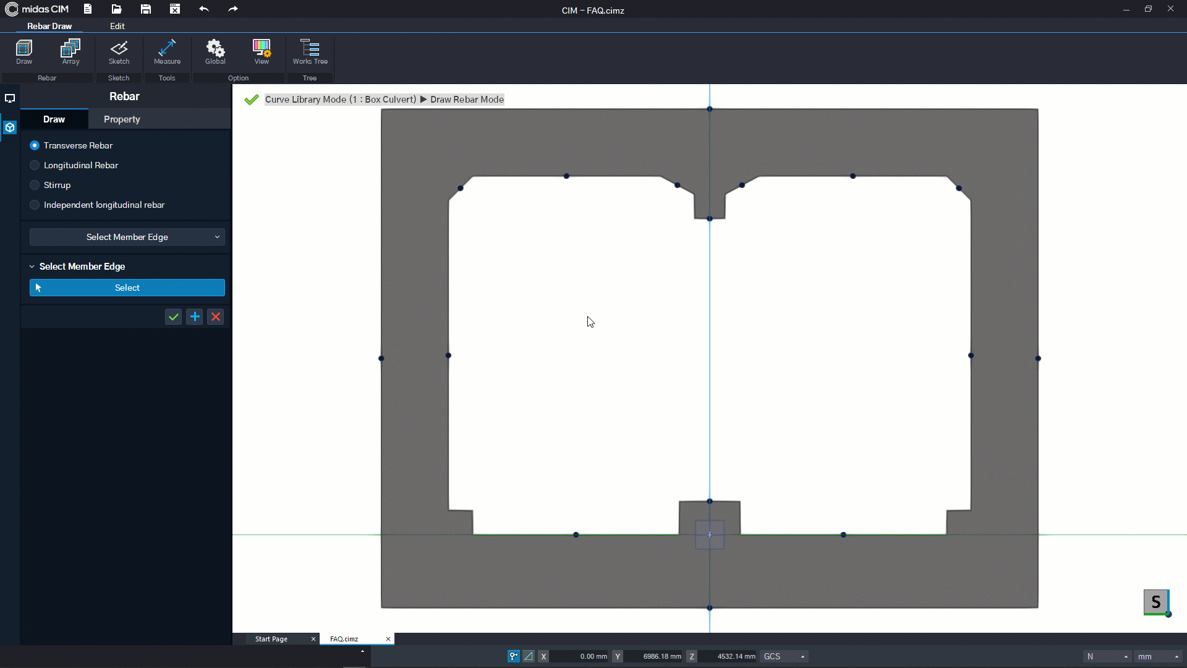Screen dimensions: 1187x668
Task: Switch to the Start Page document tab
Action: pos(271,639)
